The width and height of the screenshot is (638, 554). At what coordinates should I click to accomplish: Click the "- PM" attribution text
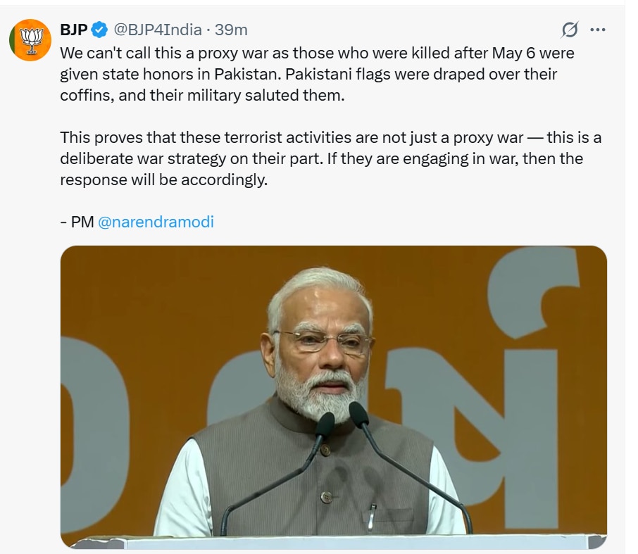tap(76, 222)
